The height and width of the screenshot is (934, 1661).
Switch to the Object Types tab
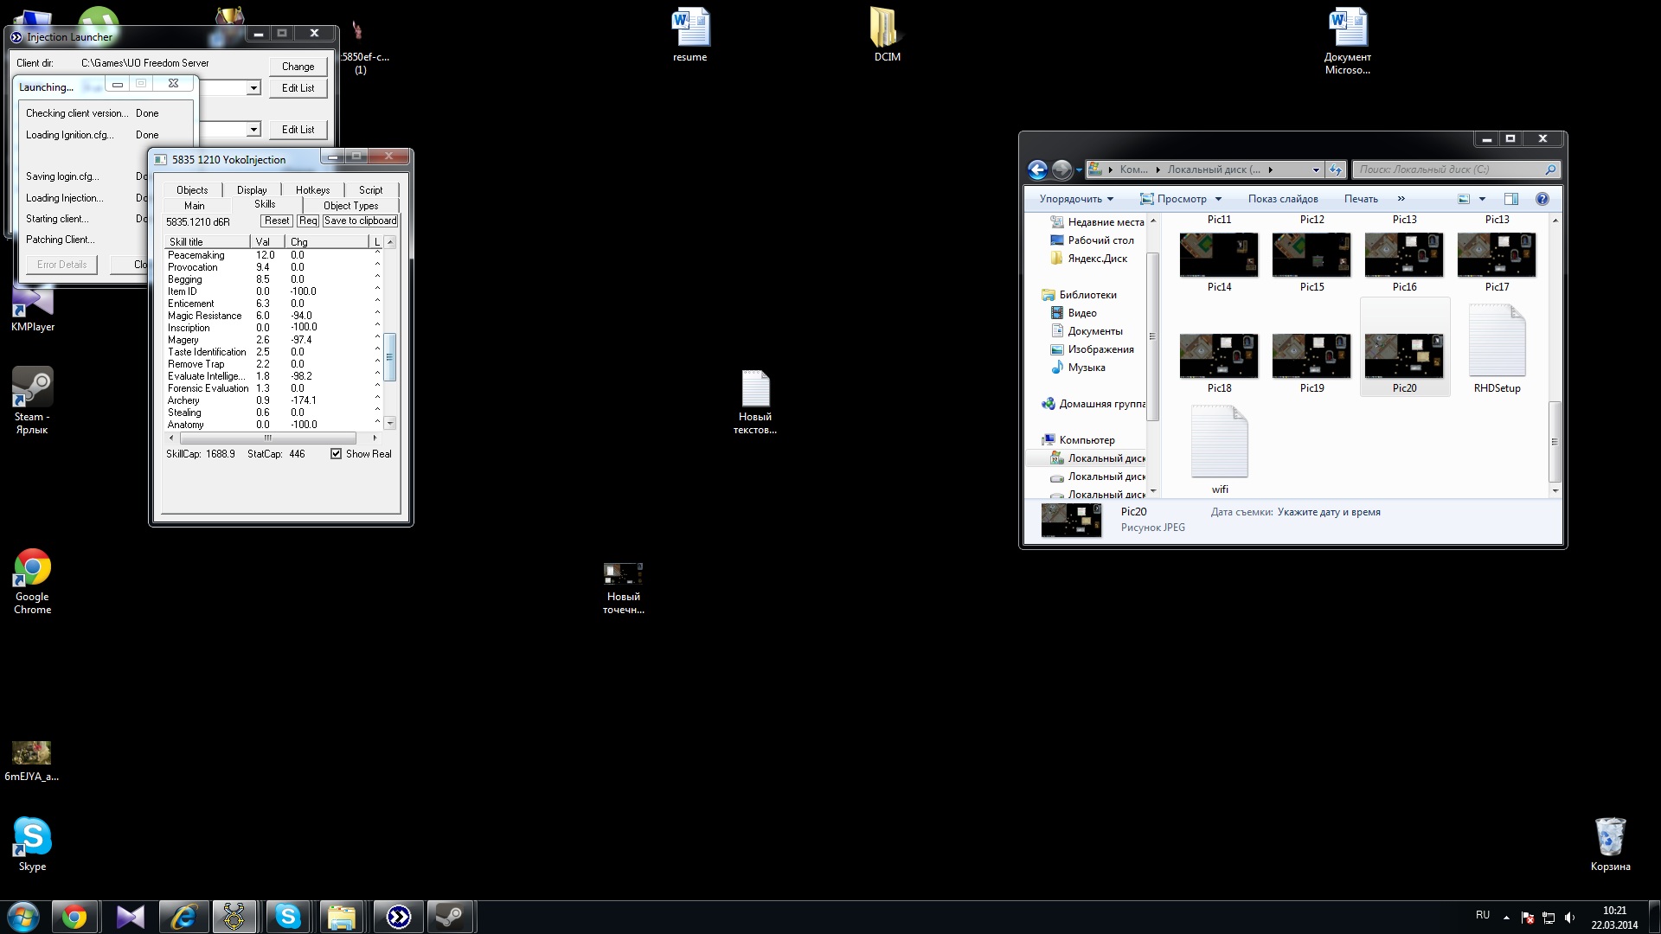[x=350, y=206]
